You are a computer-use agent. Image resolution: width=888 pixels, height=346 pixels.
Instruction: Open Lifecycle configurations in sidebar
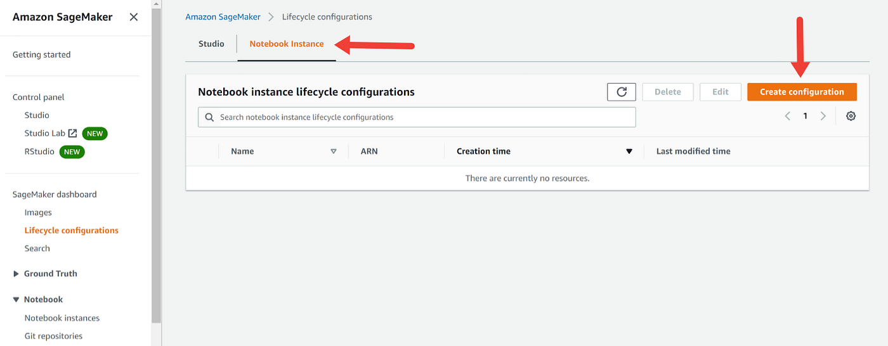pos(72,230)
